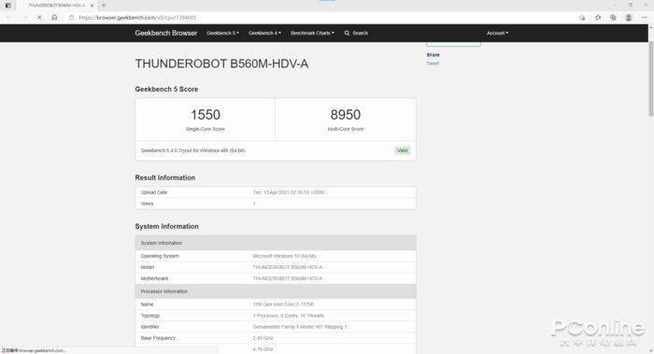Select the Identifier row value
The image size is (654, 354).
pyautogui.click(x=300, y=327)
